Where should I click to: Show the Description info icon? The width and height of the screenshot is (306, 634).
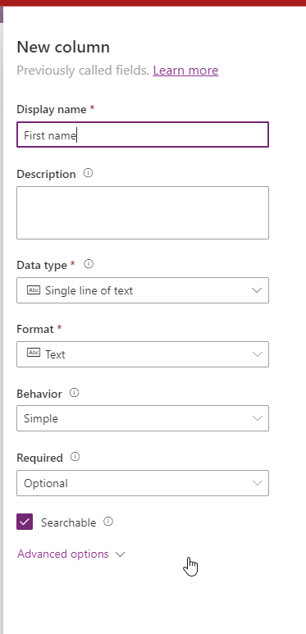point(88,173)
